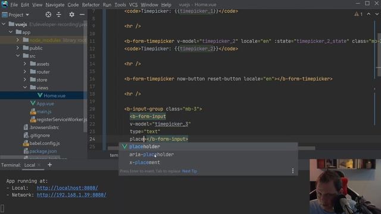
Task: Expand the node_modules folder
Action: [18, 40]
